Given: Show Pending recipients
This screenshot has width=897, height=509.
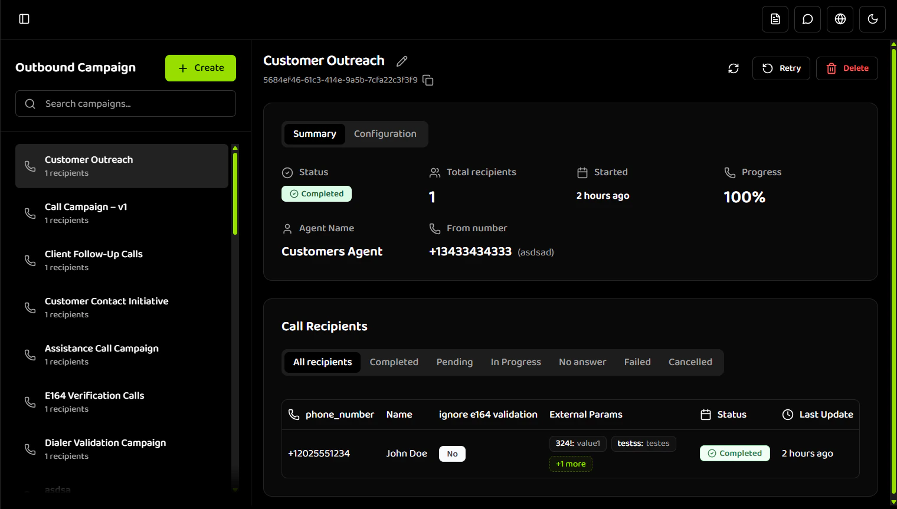Looking at the screenshot, I should [x=454, y=362].
